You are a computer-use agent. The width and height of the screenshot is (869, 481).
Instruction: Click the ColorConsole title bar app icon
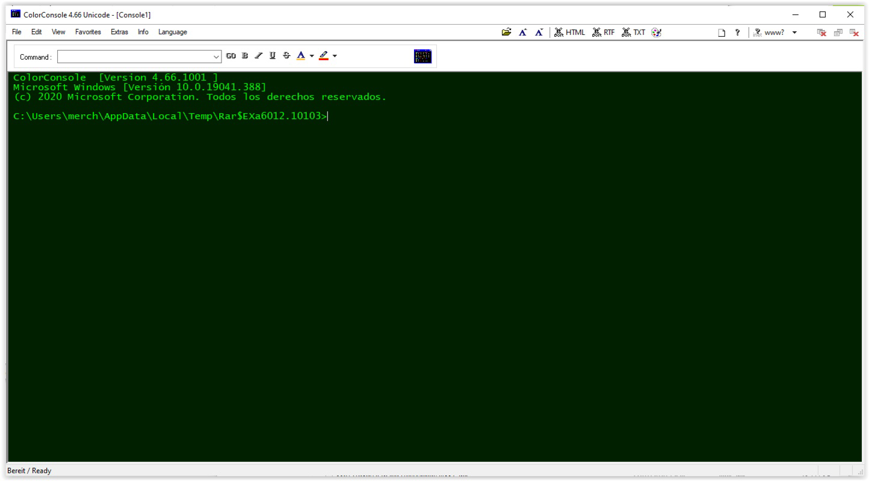click(x=16, y=14)
